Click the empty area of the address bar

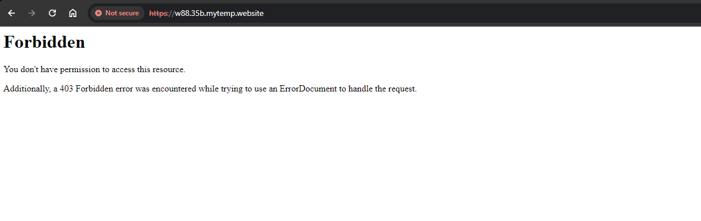point(478,13)
